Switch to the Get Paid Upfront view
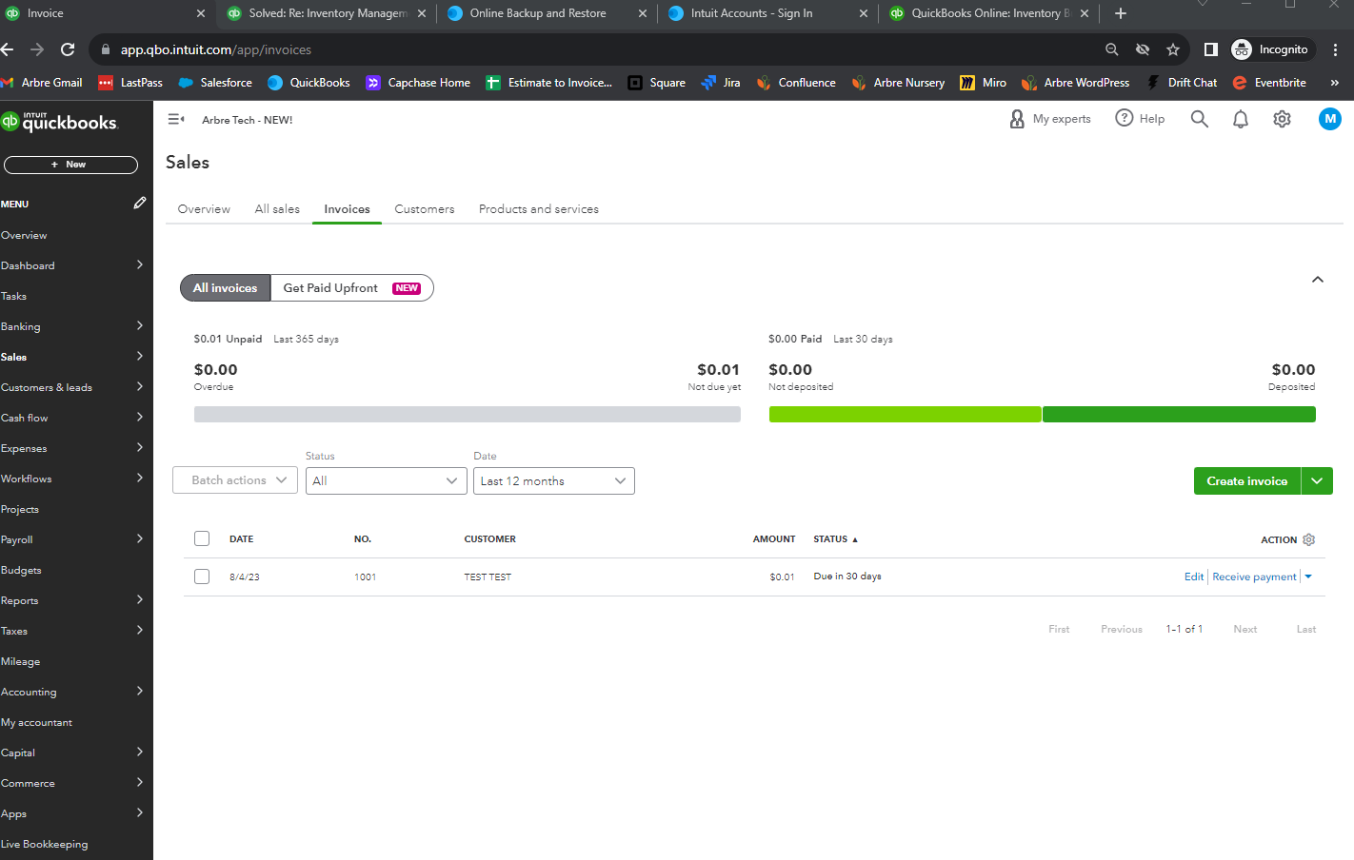 330,287
